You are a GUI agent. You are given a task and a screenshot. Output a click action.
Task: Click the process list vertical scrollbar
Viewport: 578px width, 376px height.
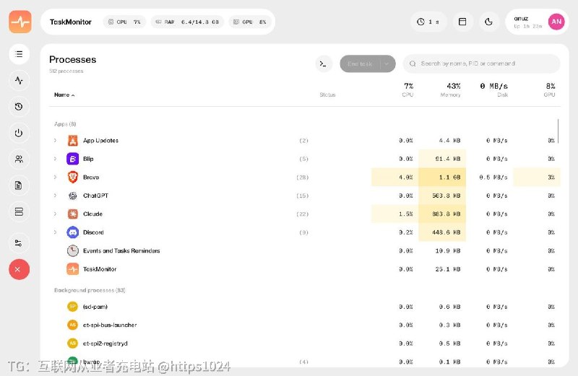pos(558,131)
